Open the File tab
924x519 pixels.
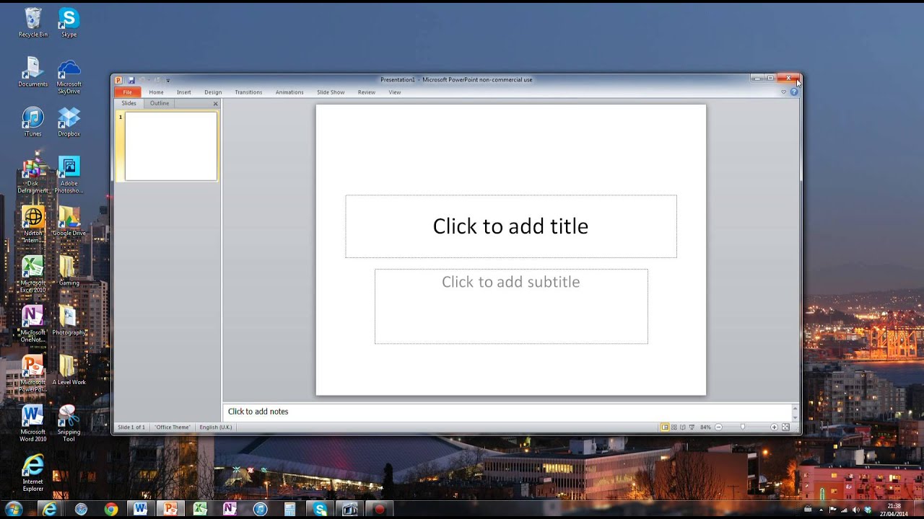127,92
